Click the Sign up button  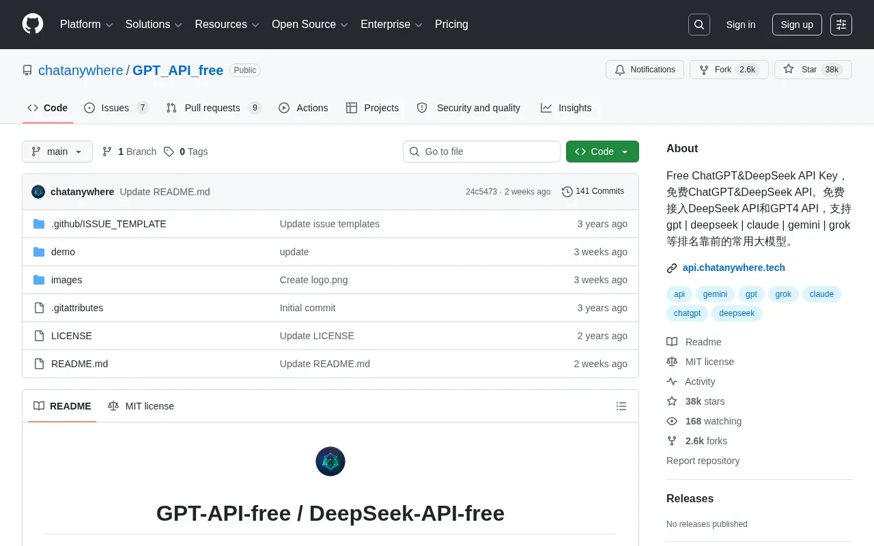[x=797, y=25]
